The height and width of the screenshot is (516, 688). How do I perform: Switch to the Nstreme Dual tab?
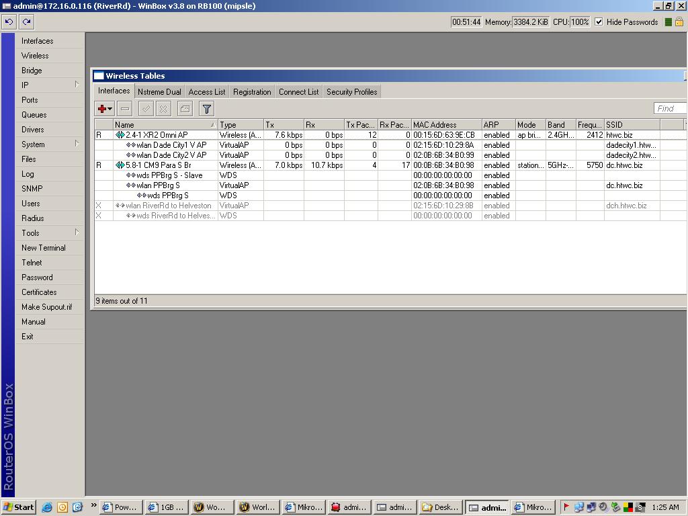pyautogui.click(x=159, y=91)
